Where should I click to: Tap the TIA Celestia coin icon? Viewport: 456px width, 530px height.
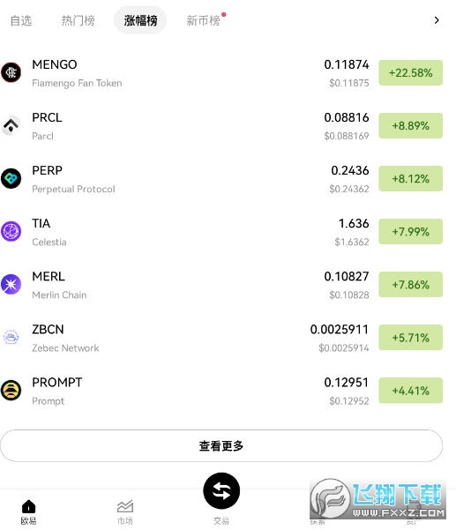(x=11, y=231)
